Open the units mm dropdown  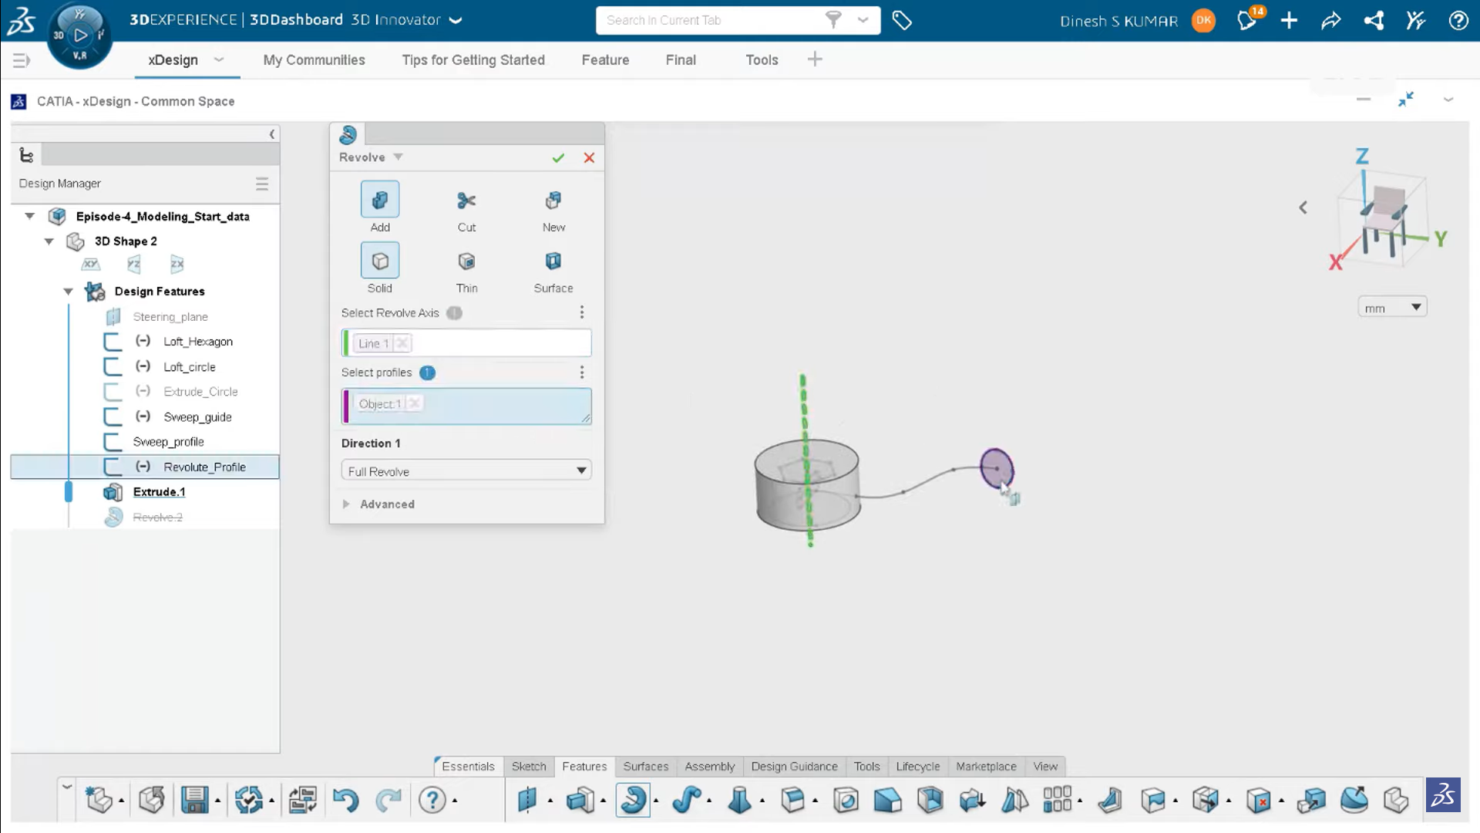pyautogui.click(x=1392, y=307)
